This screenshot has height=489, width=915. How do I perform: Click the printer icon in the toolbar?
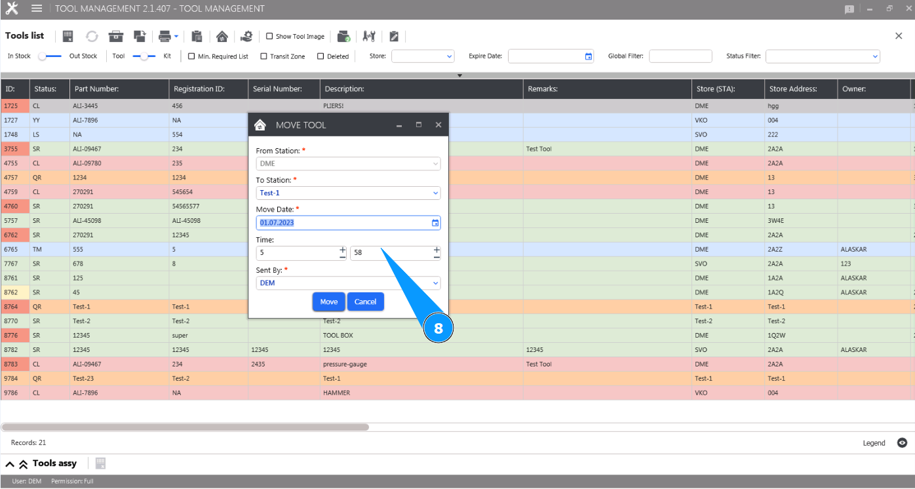(165, 36)
